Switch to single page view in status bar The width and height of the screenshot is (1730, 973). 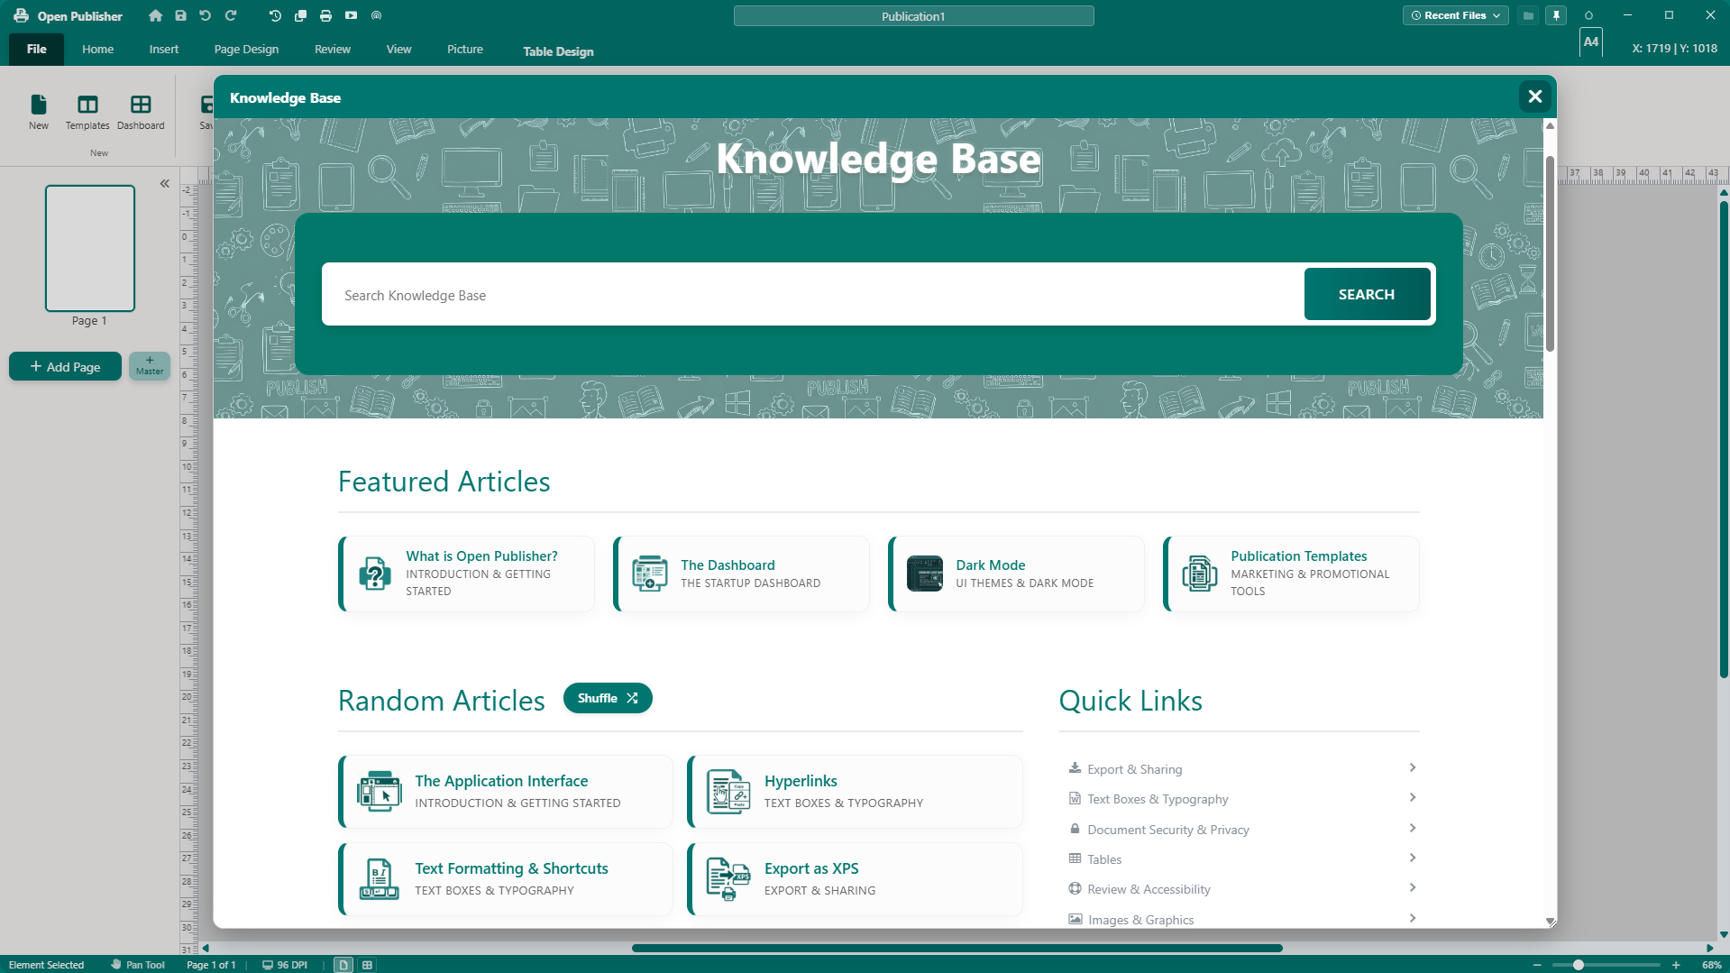[343, 965]
